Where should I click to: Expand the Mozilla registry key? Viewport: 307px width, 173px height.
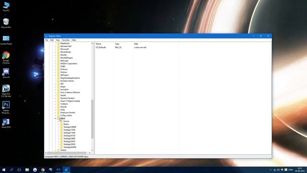(x=56, y=55)
